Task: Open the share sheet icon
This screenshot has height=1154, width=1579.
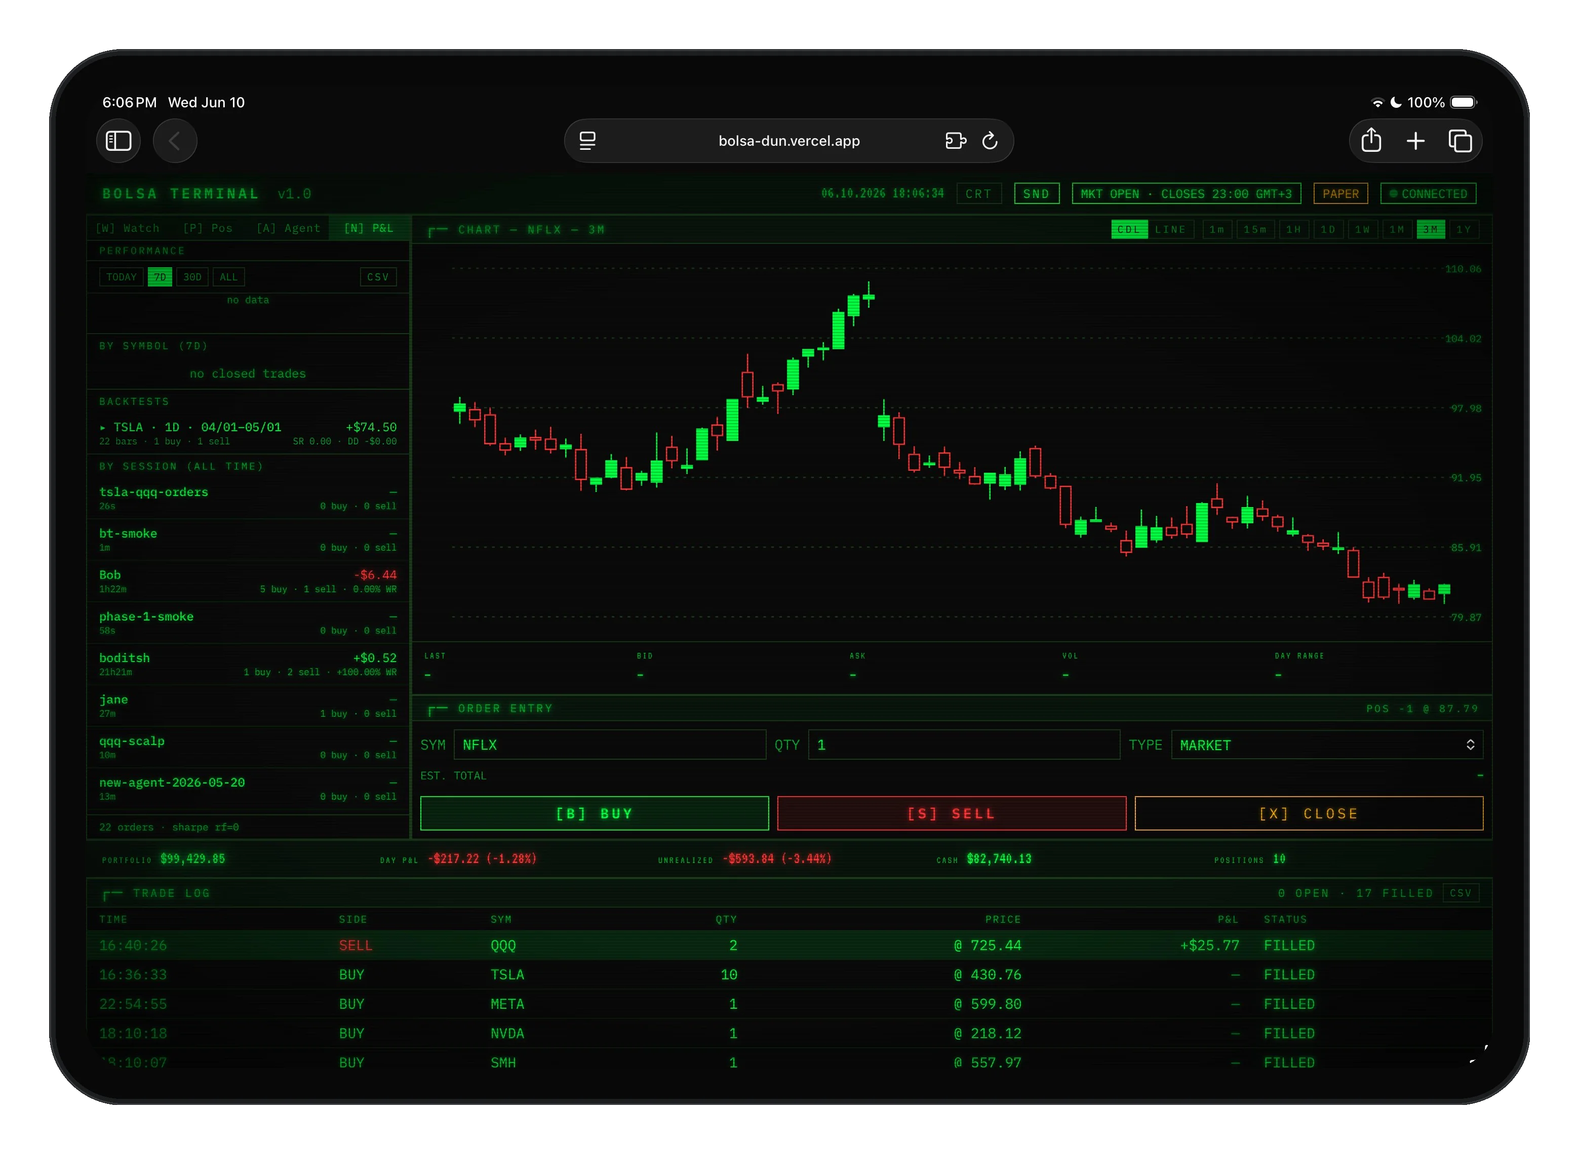Action: click(1371, 140)
